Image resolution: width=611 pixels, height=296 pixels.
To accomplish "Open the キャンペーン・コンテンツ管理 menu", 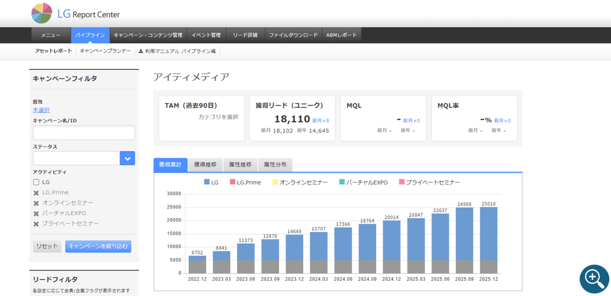I will tap(148, 35).
